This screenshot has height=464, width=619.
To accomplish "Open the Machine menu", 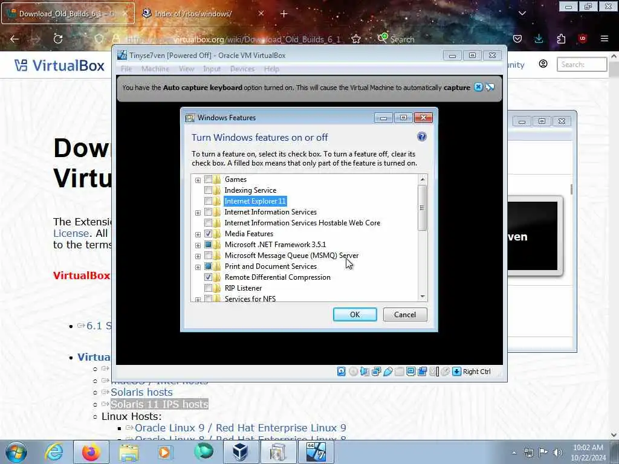I will click(x=155, y=69).
